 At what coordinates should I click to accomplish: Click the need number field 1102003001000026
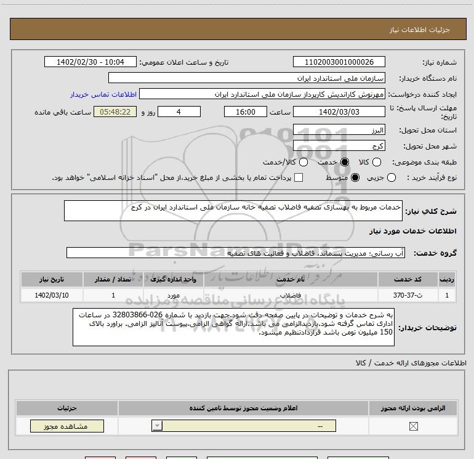[339, 62]
